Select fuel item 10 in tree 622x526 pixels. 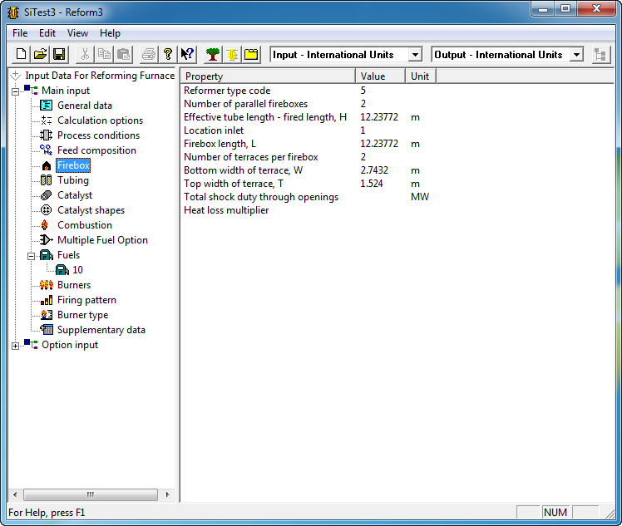click(77, 270)
